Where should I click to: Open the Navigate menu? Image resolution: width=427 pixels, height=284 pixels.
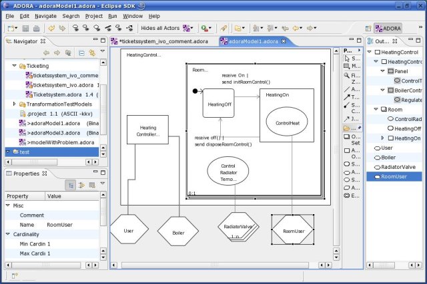point(45,15)
